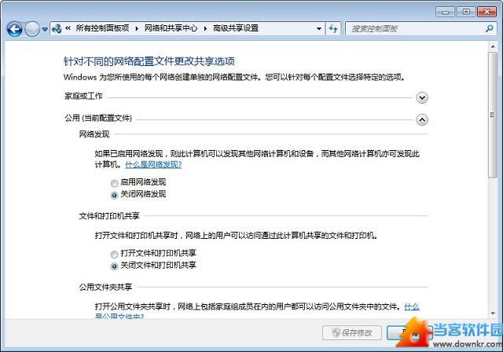503x352 pixels.
Task: Open the recent pages dropdown arrow
Action: point(45,29)
